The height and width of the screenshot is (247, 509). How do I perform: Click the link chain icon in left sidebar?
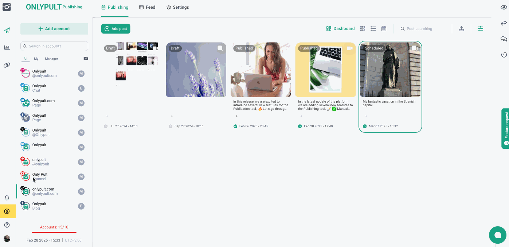tap(7, 65)
